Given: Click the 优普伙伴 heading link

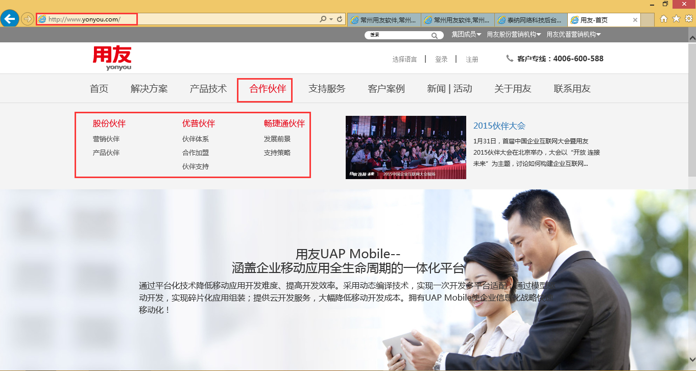Looking at the screenshot, I should 199,123.
